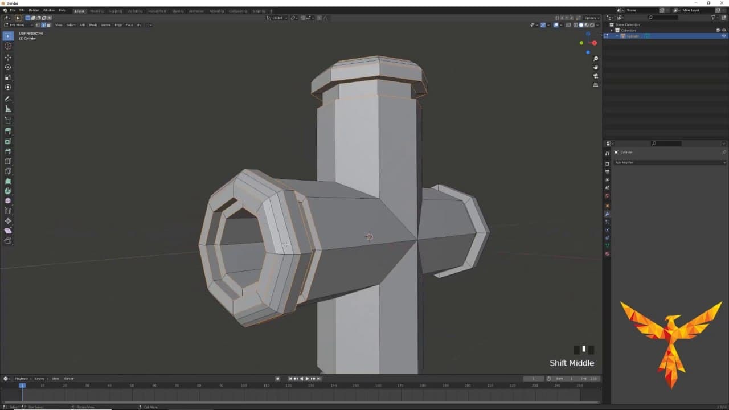Collapse the Collection in outliner
Viewport: 729px width, 410px height.
click(612, 30)
